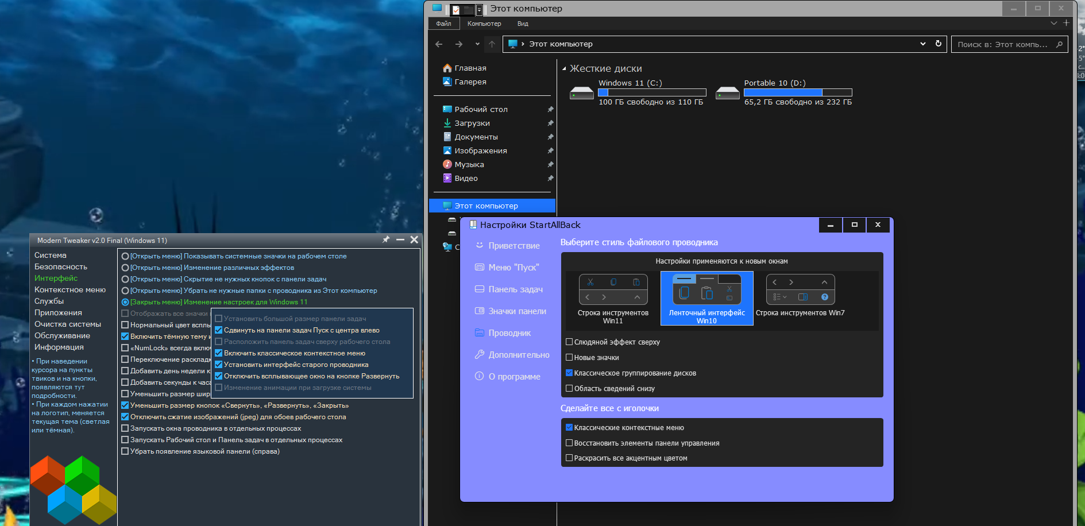Click the pin icon in Modern Tweaker title bar
The height and width of the screenshot is (526, 1085).
coord(386,240)
